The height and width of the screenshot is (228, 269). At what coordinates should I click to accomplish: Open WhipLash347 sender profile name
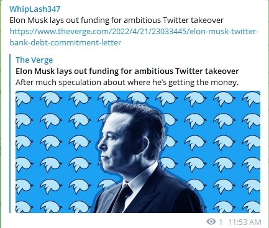pyautogui.click(x=35, y=9)
